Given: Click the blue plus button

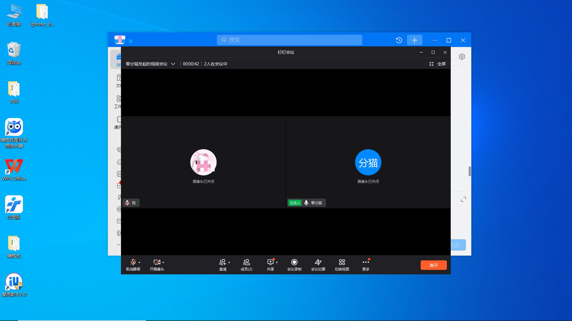Looking at the screenshot, I should [414, 40].
